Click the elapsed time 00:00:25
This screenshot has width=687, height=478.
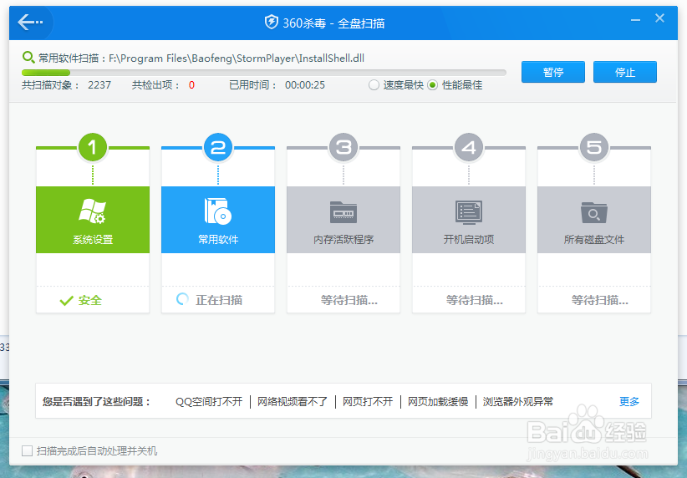[305, 85]
